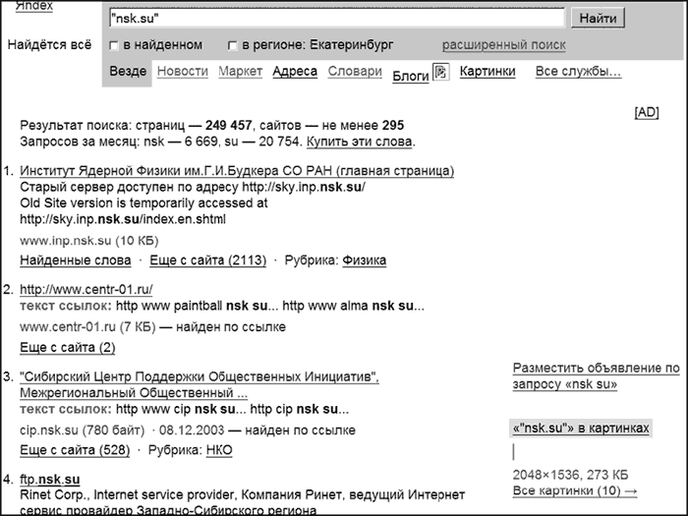Click the image size text '2048×1536, 273 КБ'

tap(570, 475)
